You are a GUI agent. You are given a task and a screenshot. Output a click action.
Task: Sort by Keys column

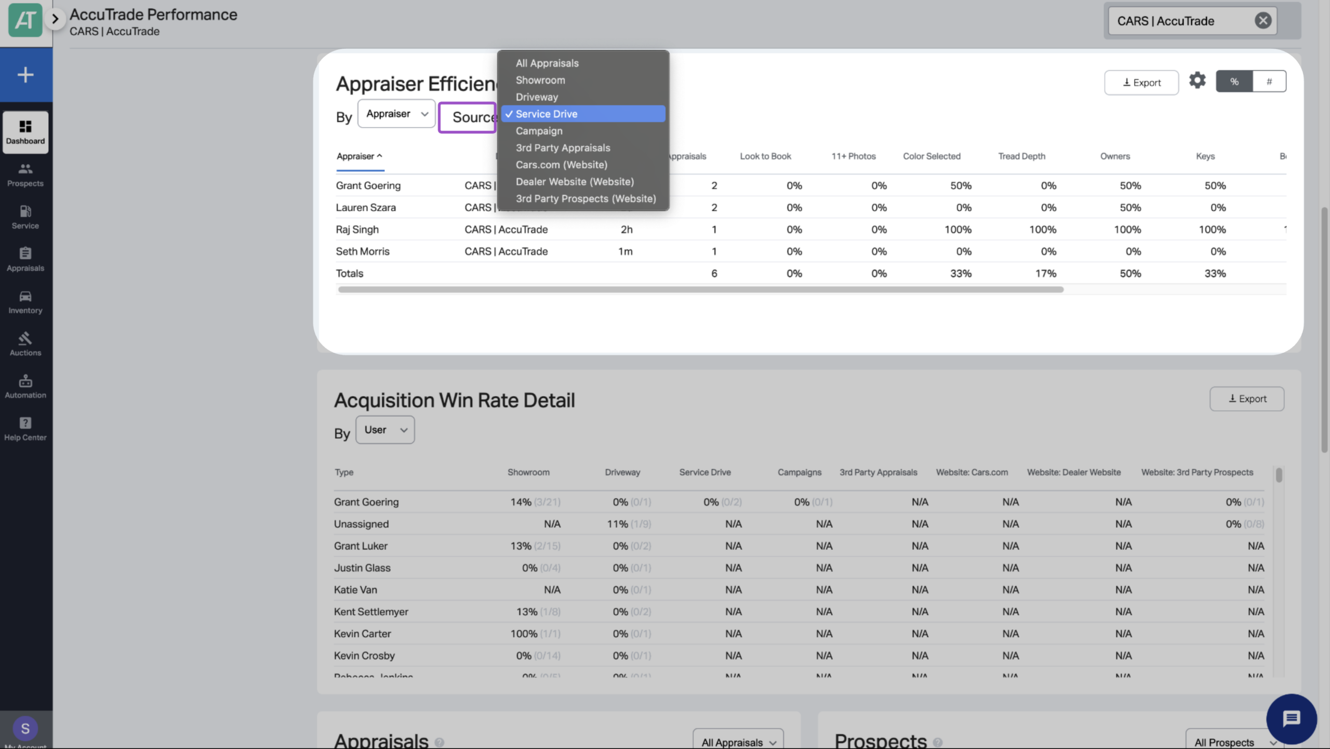click(1205, 156)
